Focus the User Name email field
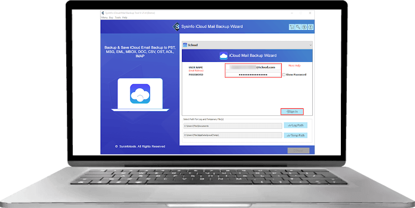This screenshot has width=415, height=208. (x=253, y=67)
